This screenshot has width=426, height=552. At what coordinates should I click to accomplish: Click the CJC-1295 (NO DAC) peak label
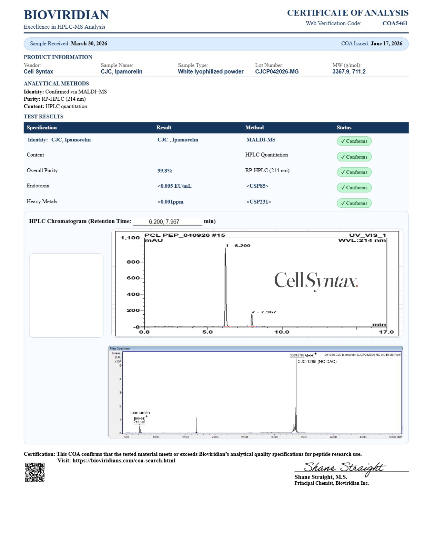coord(317,362)
